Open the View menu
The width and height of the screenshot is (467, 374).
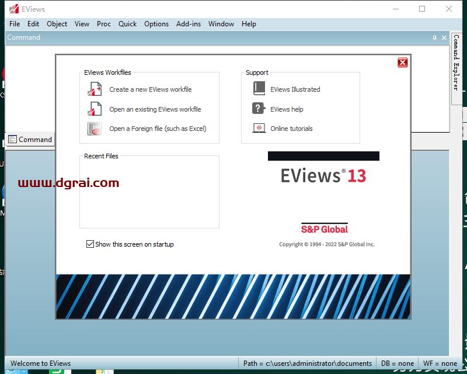pyautogui.click(x=82, y=24)
